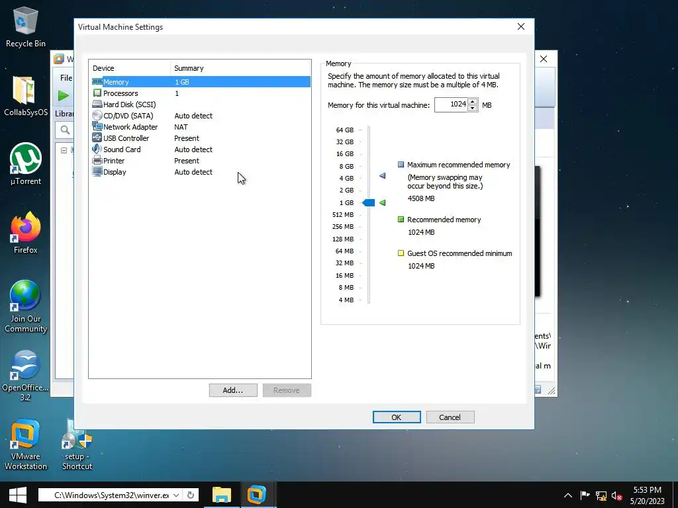Select the Printer device icon
678x508 pixels.
tap(97, 160)
